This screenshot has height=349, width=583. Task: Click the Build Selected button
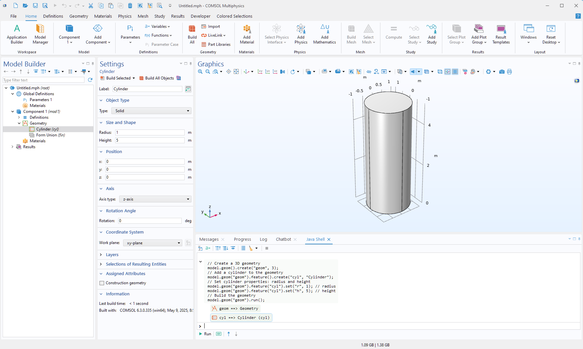tap(116, 78)
